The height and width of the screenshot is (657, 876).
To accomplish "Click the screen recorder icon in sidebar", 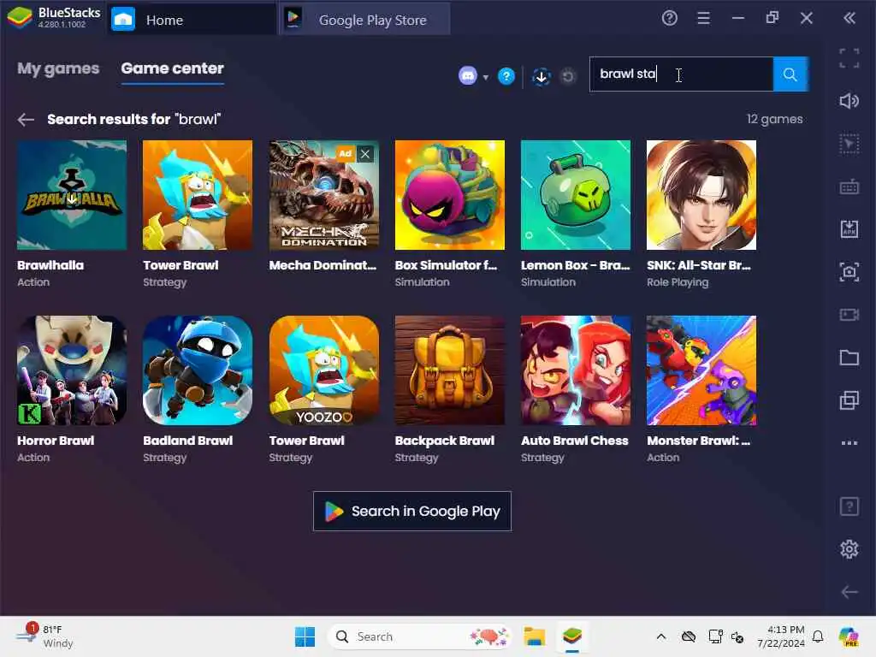I will click(849, 315).
